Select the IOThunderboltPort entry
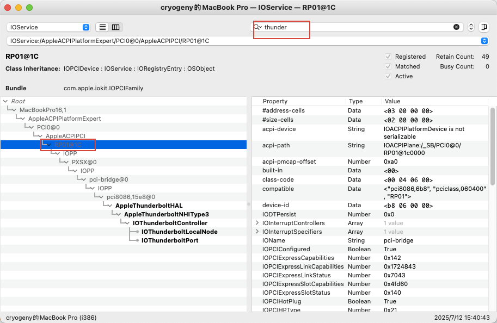The width and height of the screenshot is (497, 323). [170, 240]
